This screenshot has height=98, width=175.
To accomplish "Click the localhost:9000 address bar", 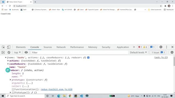I will [x=86, y=6].
